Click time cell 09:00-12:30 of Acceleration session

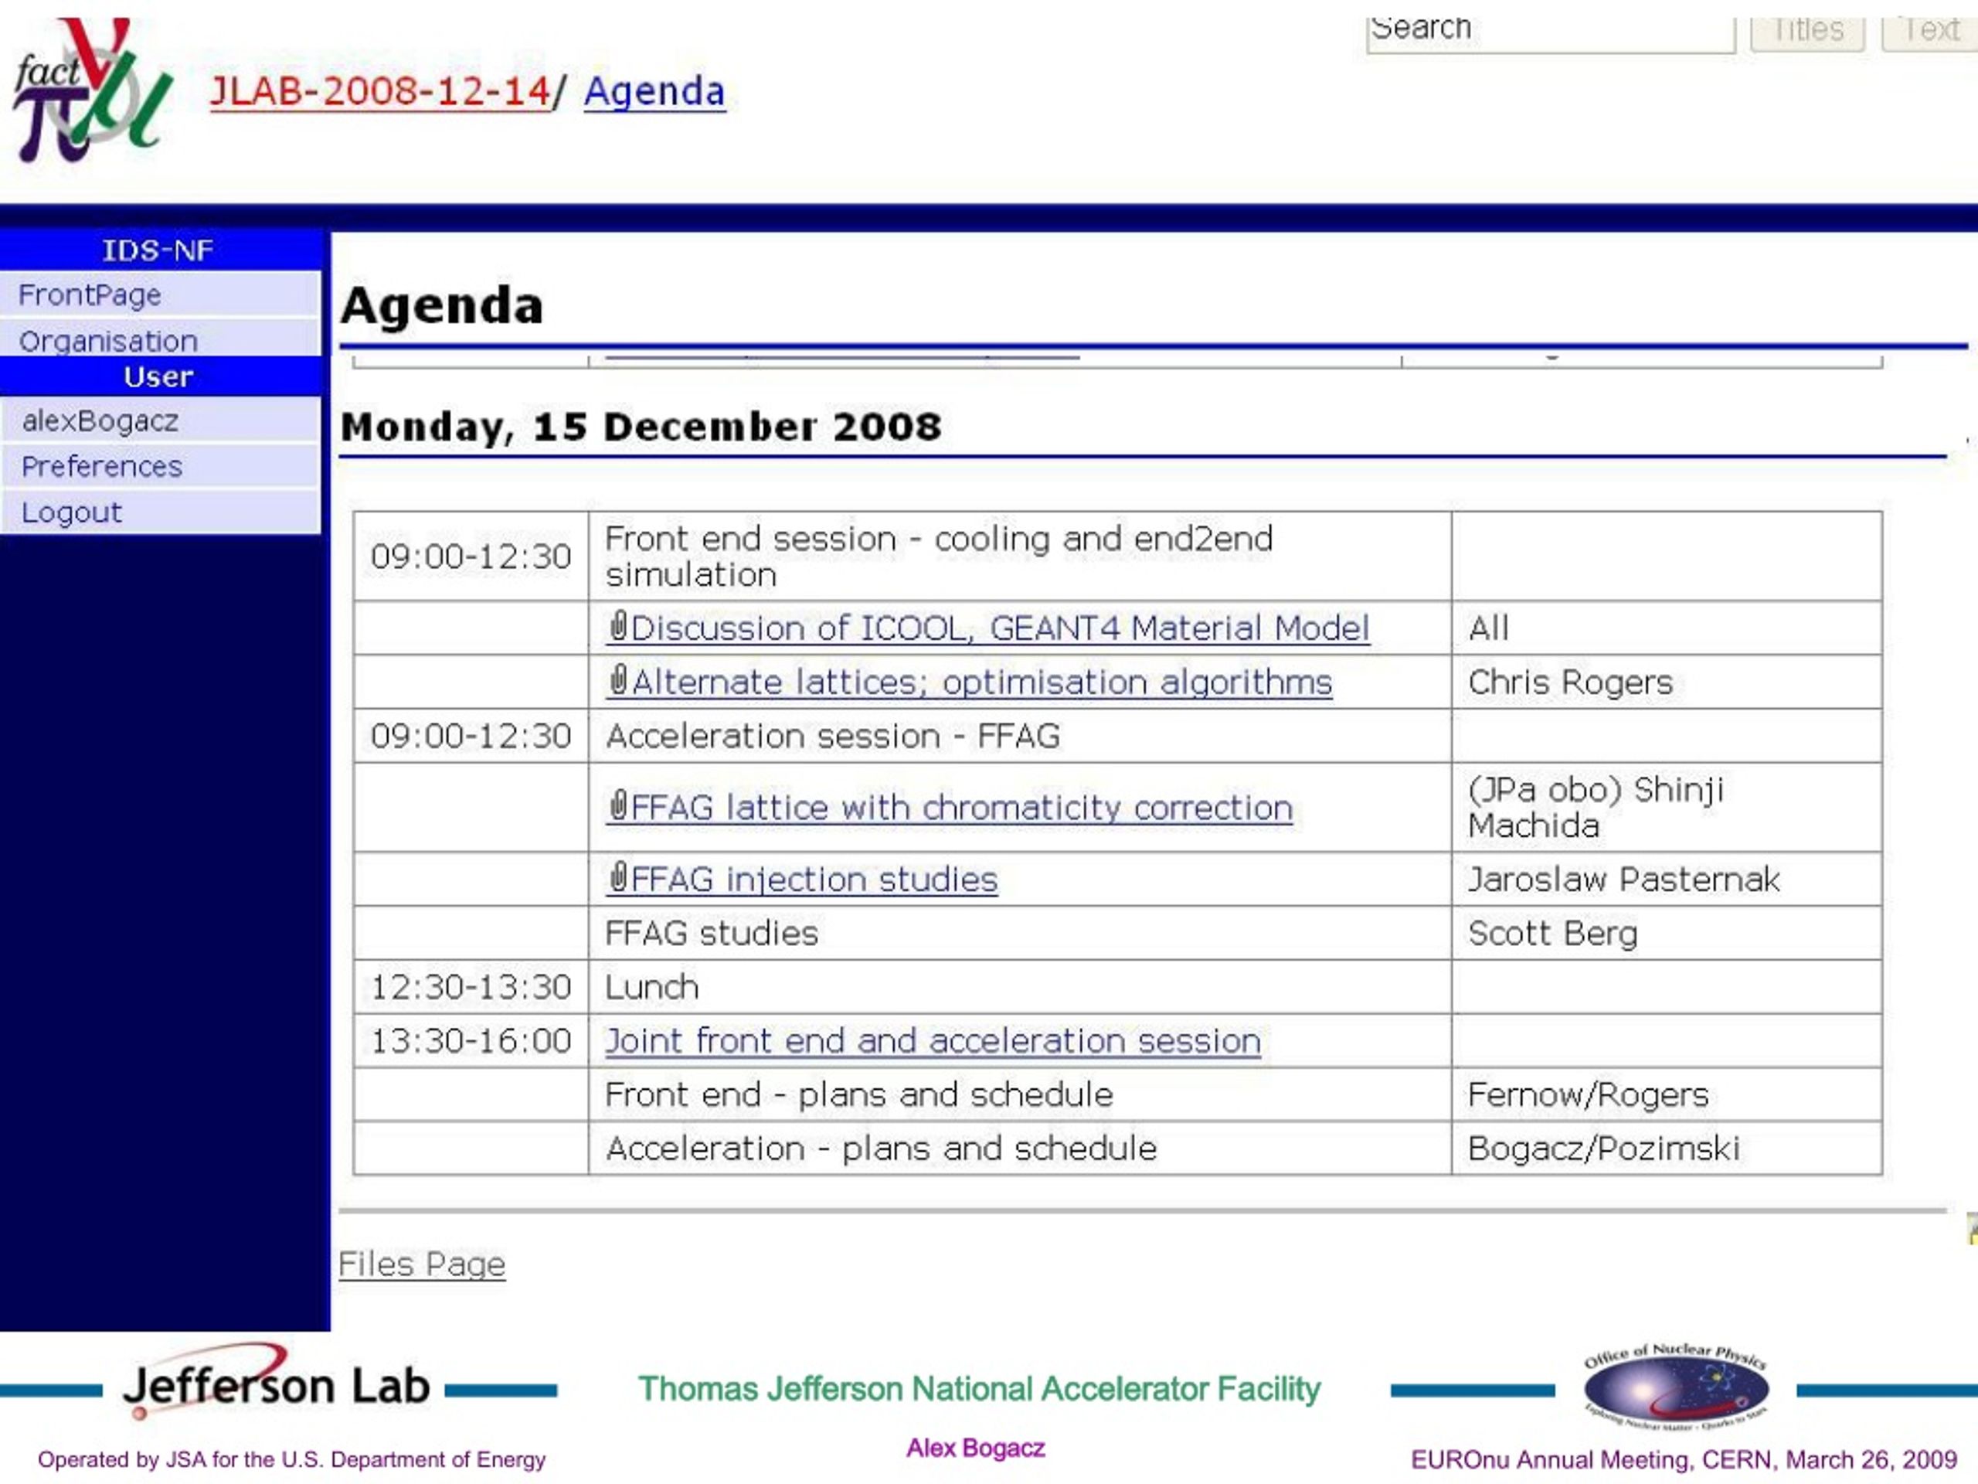[x=471, y=736]
